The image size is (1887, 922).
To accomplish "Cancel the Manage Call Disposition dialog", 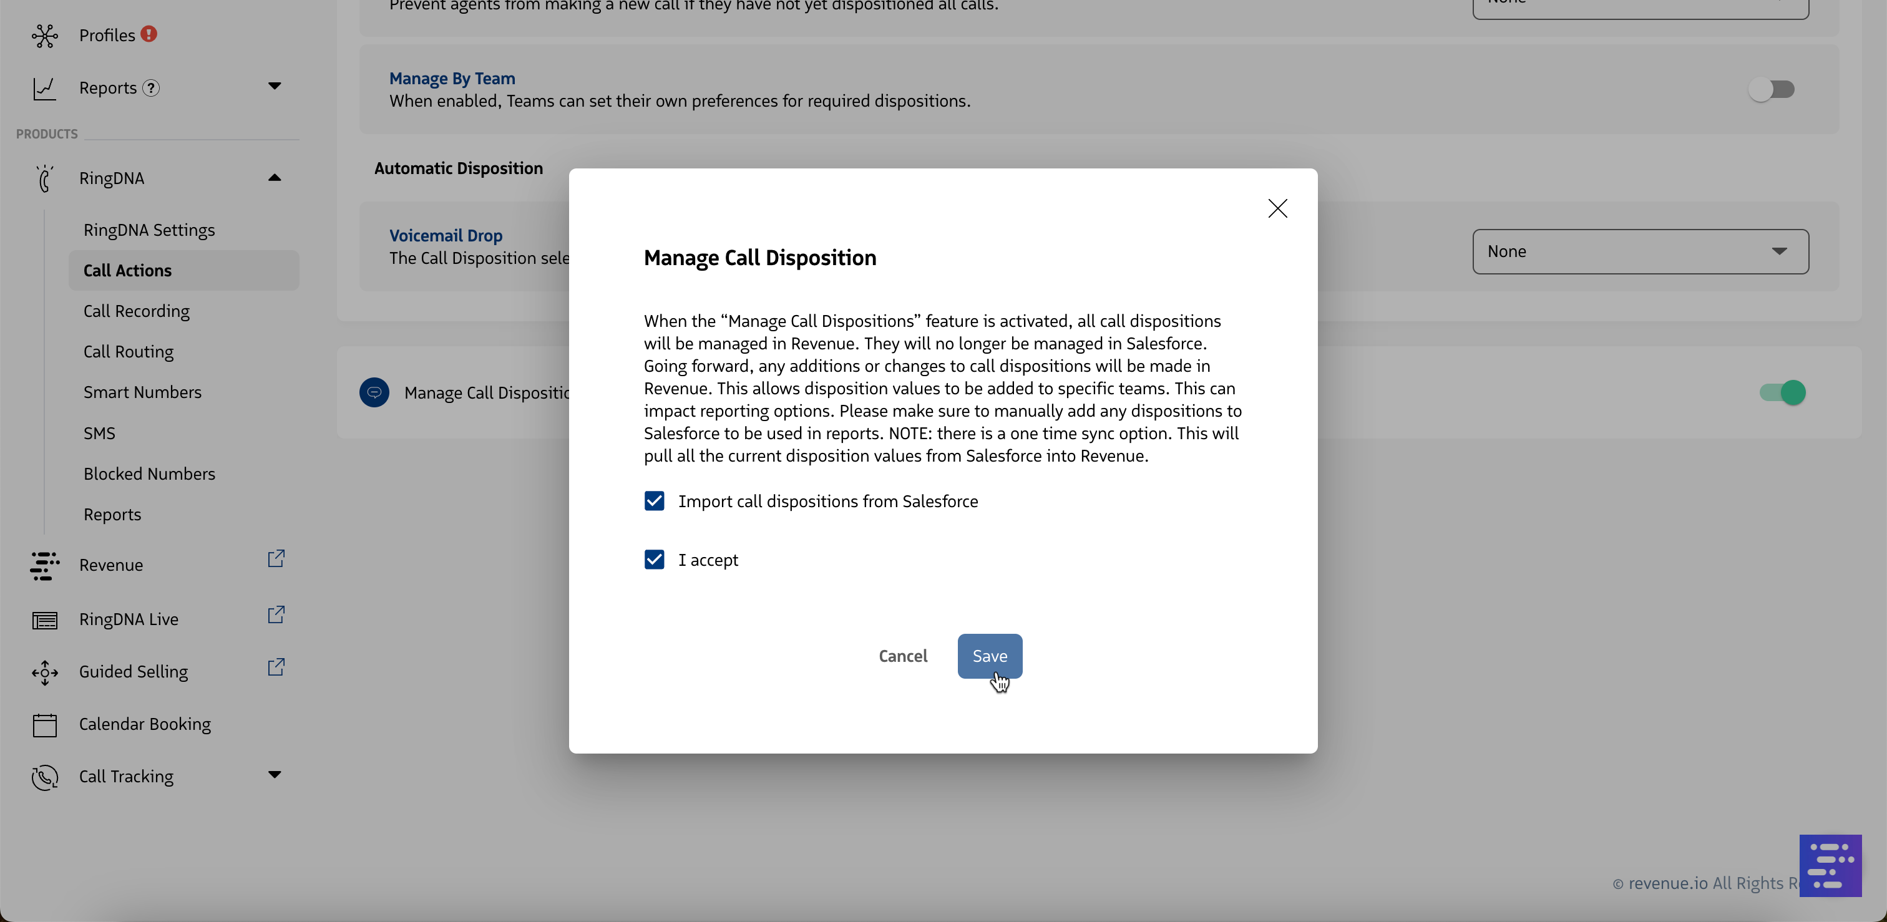I will (902, 656).
